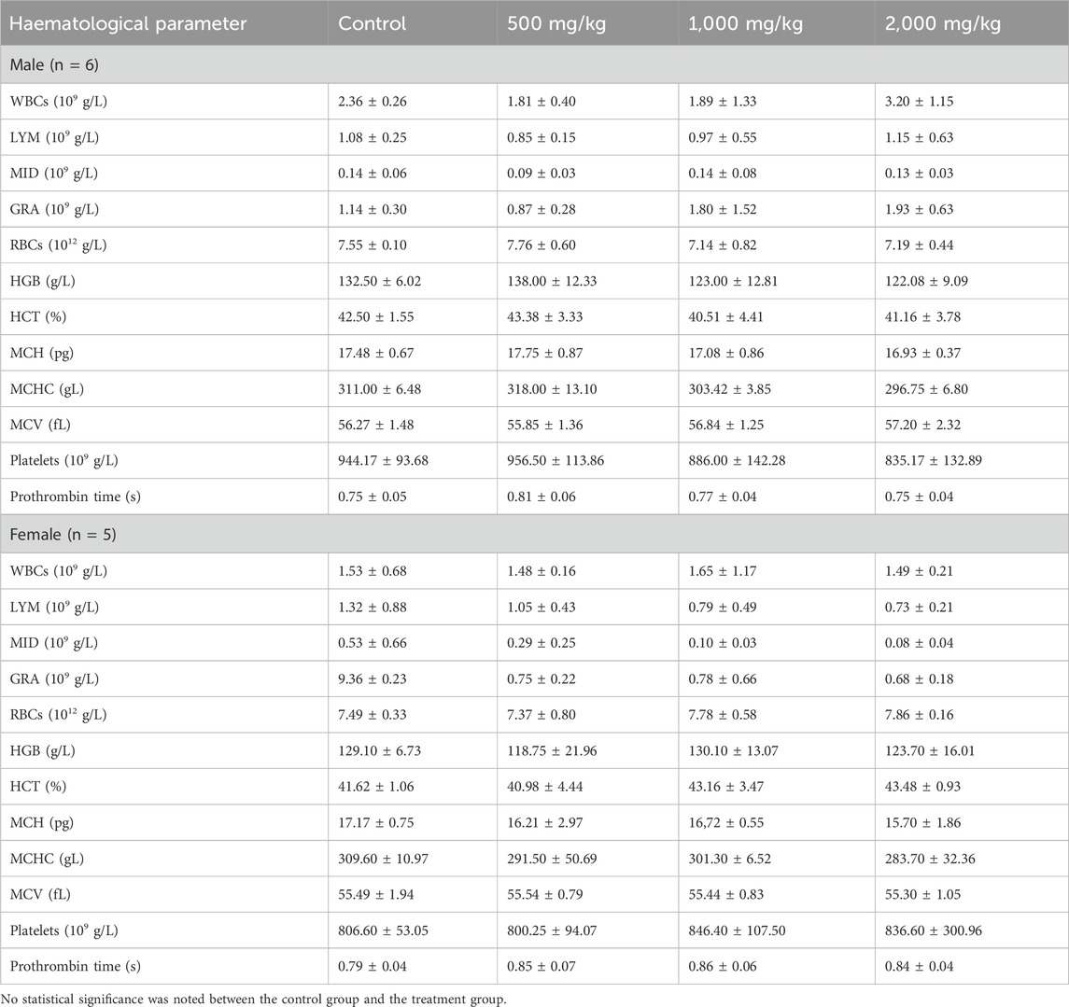Image resolution: width=1069 pixels, height=1007 pixels.
Task: Select the female LYM control value 1.32 ± 0.88
Action: point(373,608)
